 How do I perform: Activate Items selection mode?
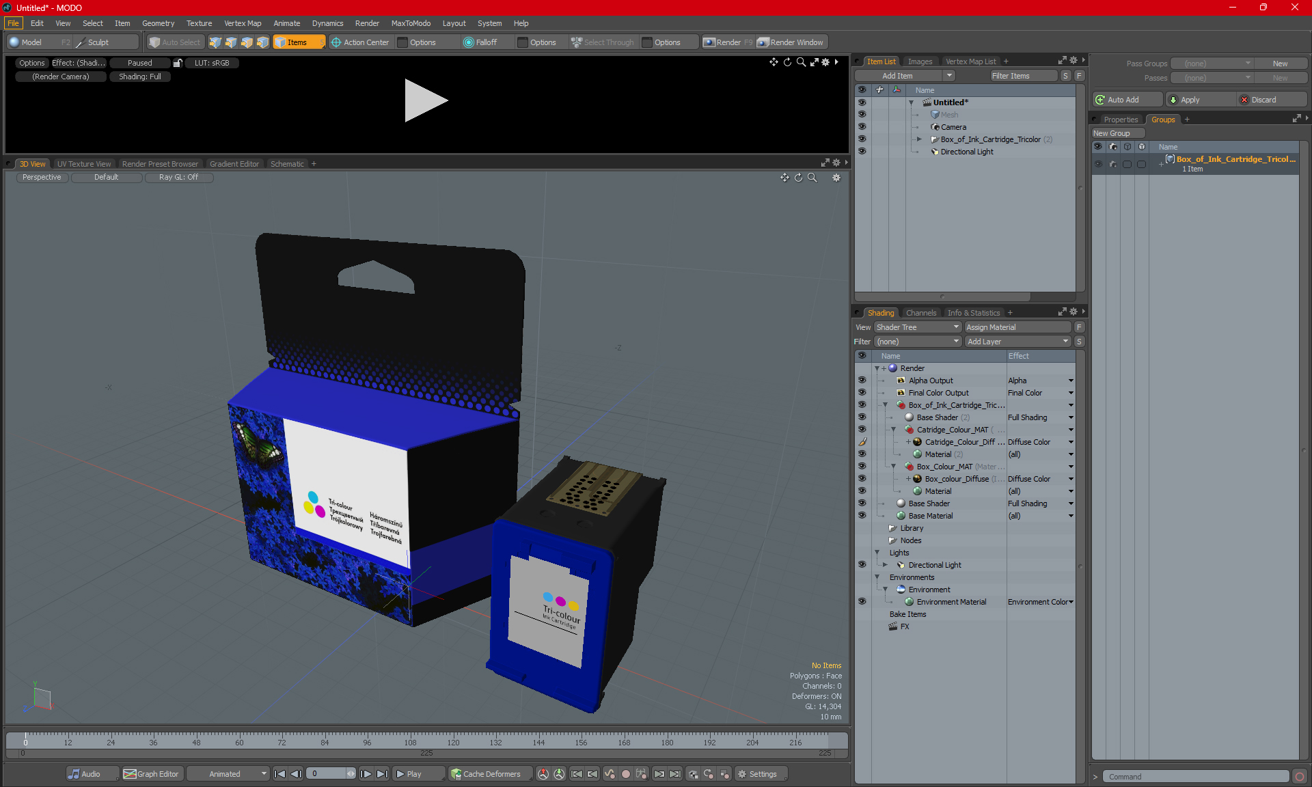pos(299,42)
